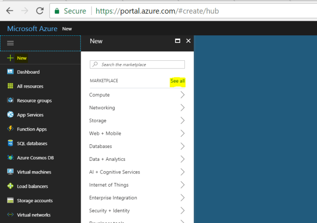Screen dimensions: 317x223
Task: Toggle the hamburger sidebar menu
Action: click(x=10, y=43)
